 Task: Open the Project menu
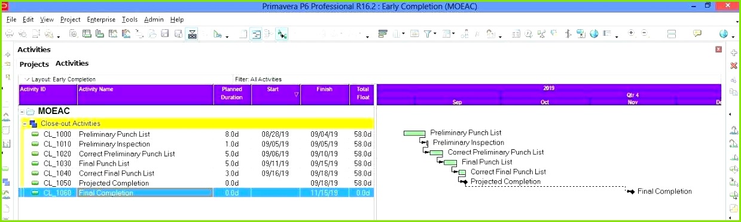pos(70,19)
